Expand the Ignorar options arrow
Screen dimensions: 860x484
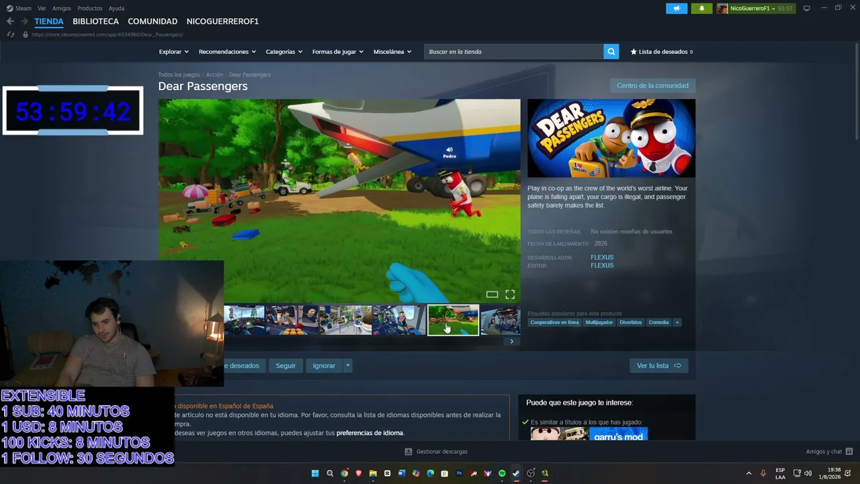pos(347,366)
